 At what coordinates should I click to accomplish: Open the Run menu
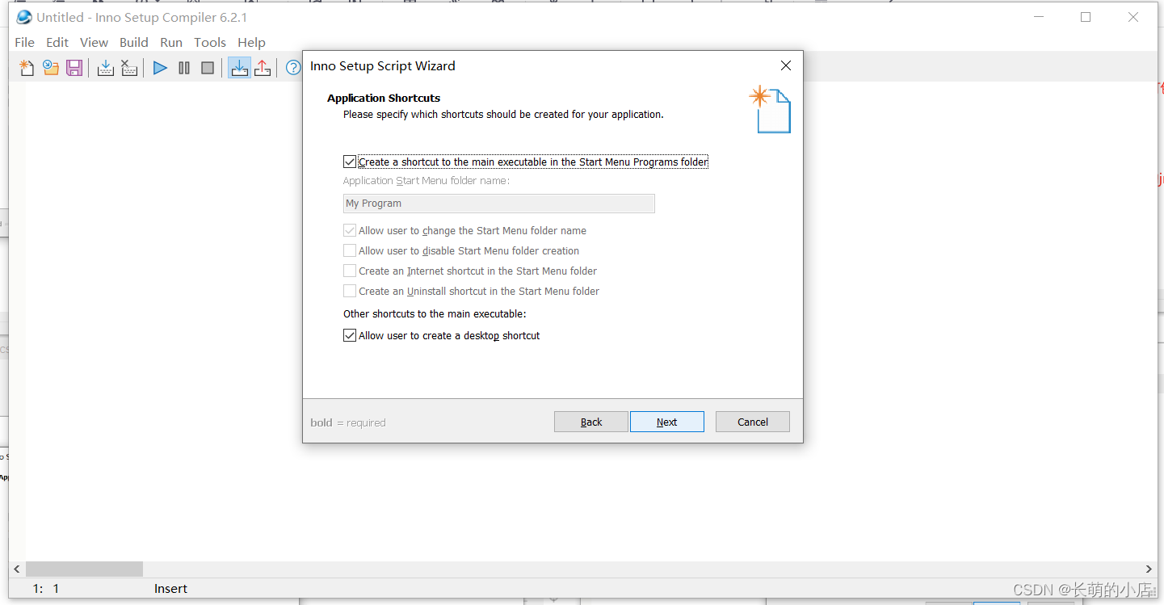tap(171, 42)
